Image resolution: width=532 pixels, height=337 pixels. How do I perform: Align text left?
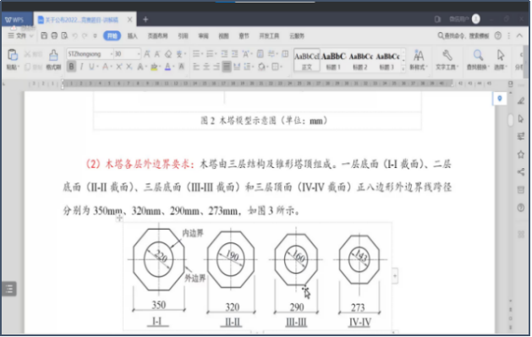point(196,67)
